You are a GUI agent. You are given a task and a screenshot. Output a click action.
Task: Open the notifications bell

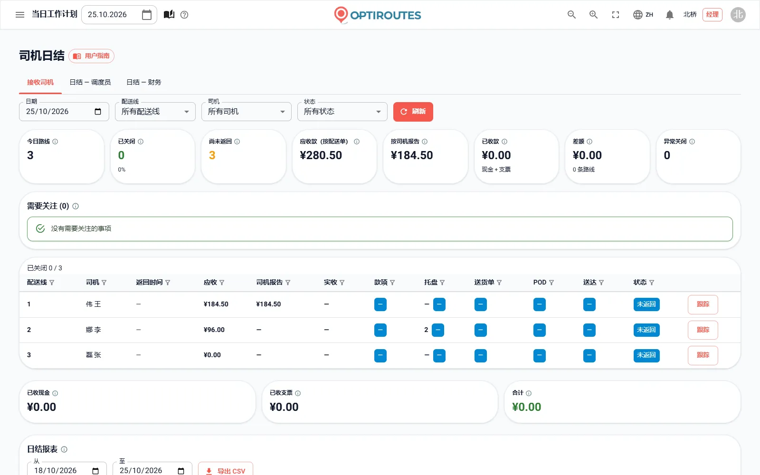pos(670,15)
